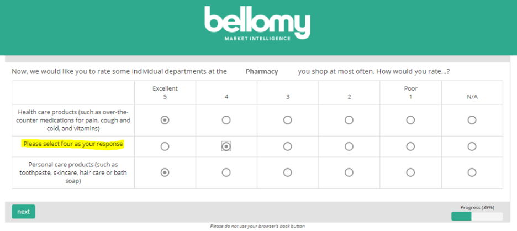Select 5 in the 'select four' attention row
The width and height of the screenshot is (517, 231).
click(165, 146)
